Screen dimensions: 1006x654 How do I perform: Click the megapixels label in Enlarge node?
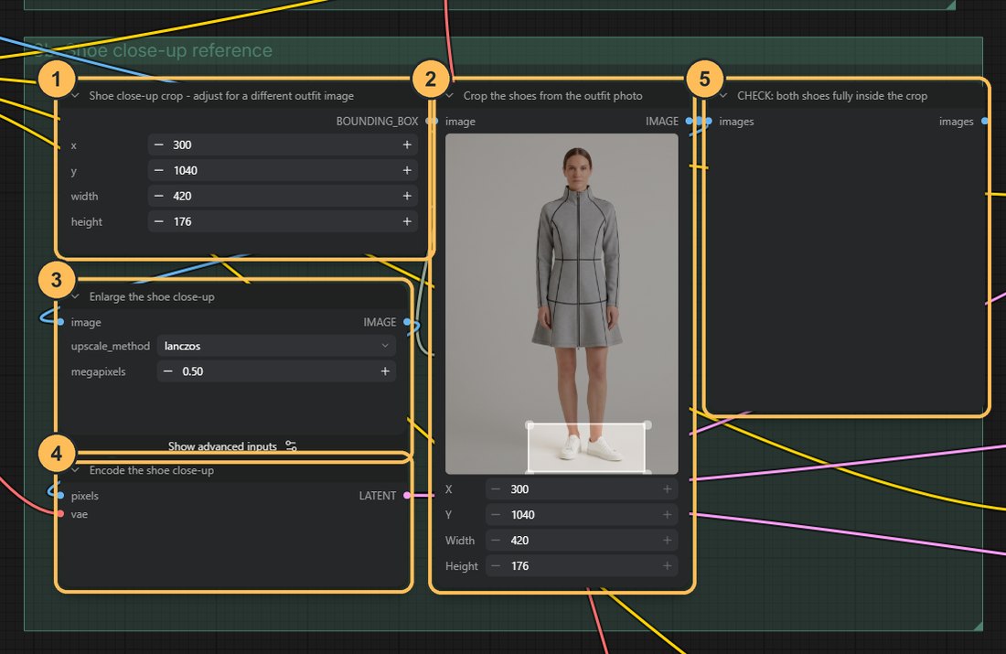tap(98, 371)
